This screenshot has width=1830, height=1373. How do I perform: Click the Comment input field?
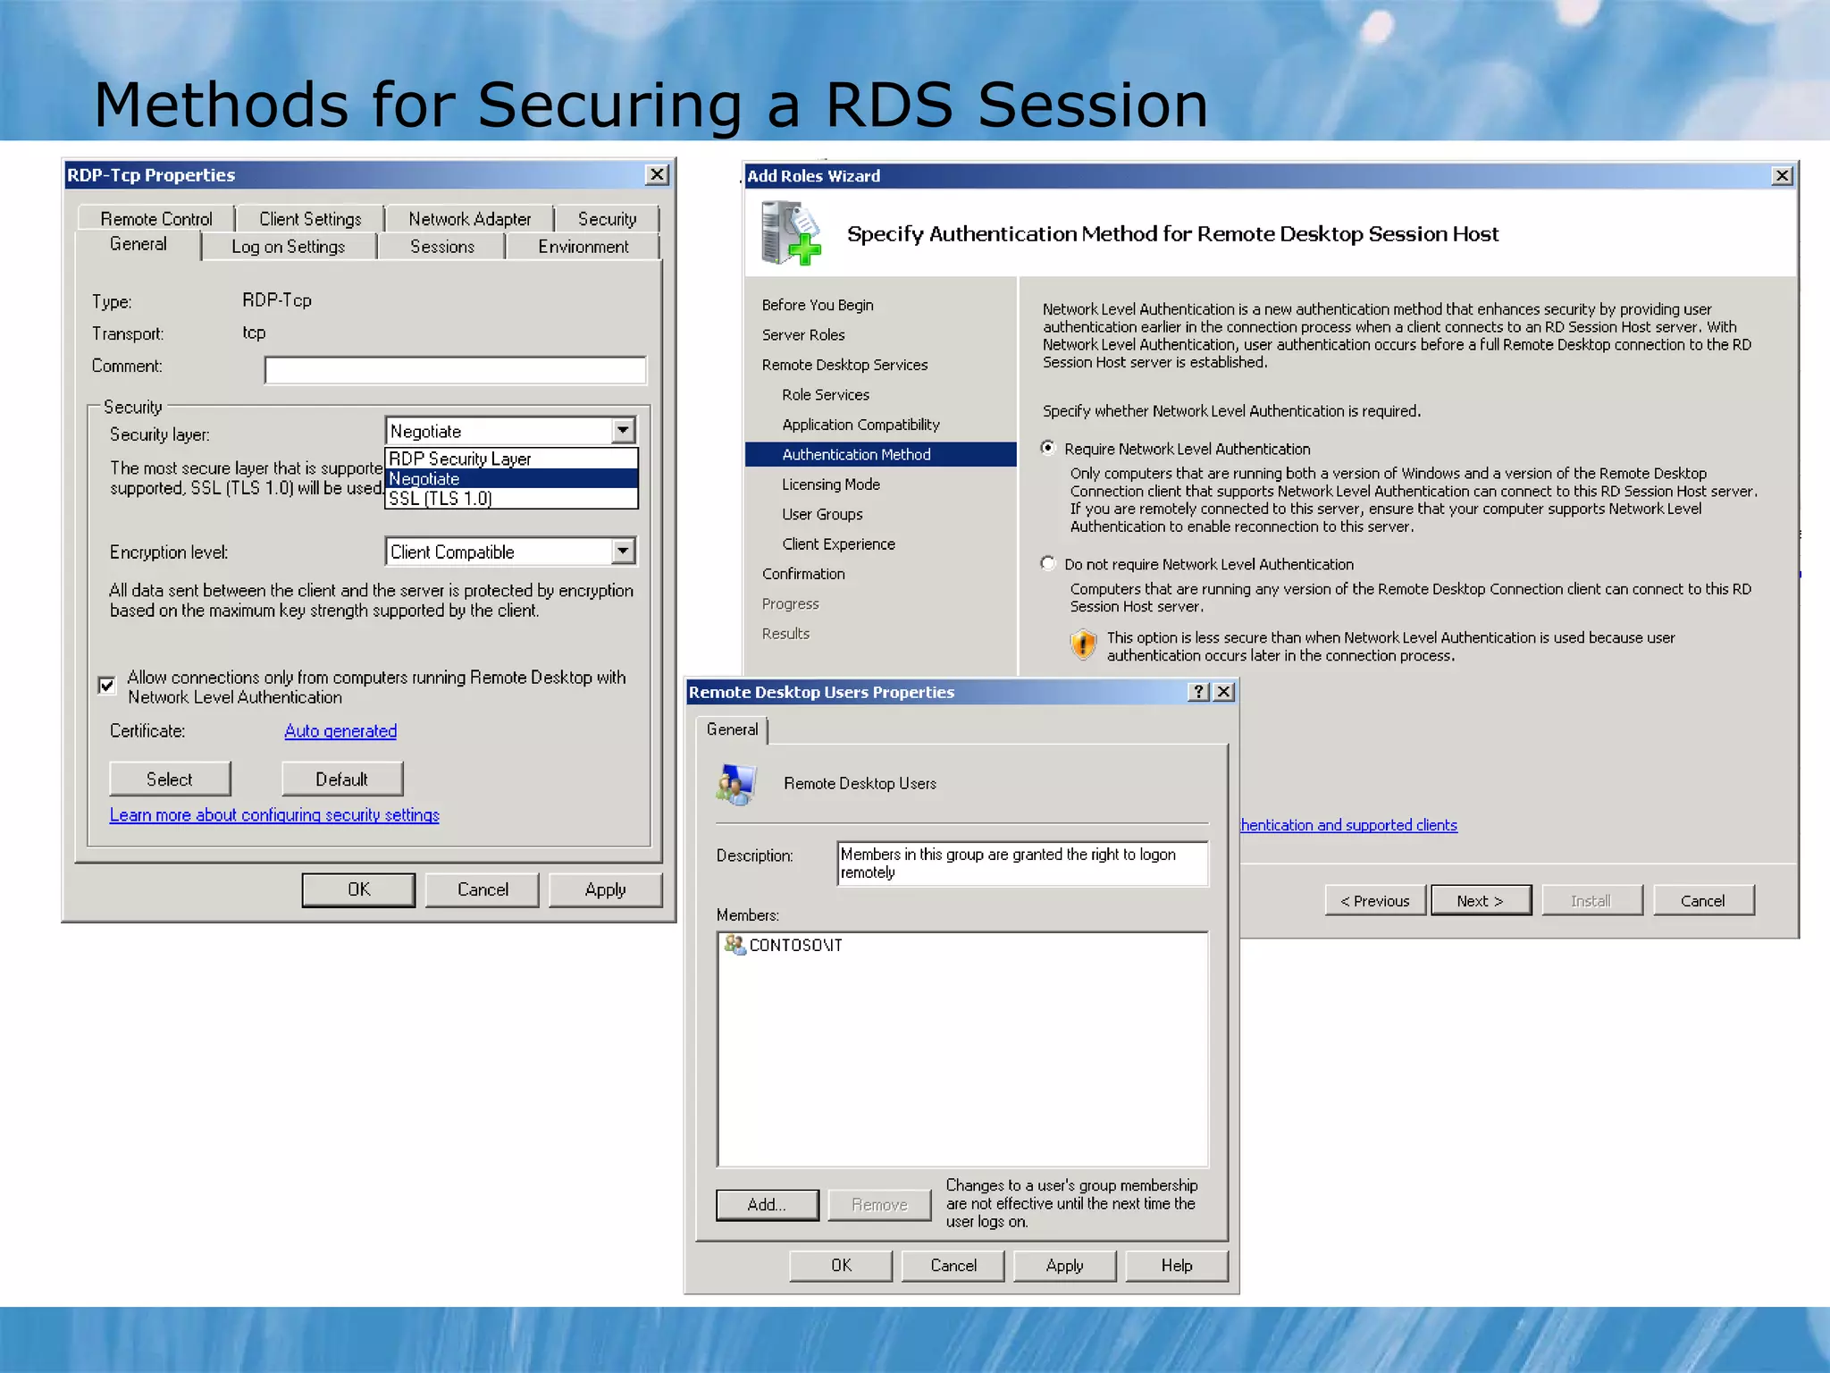coord(455,369)
